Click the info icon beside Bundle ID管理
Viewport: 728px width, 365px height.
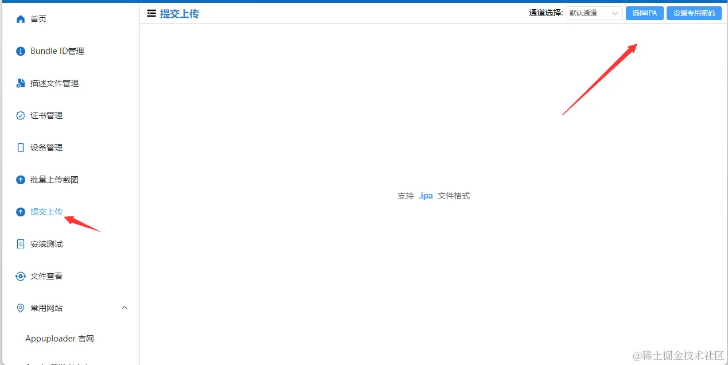tap(21, 51)
